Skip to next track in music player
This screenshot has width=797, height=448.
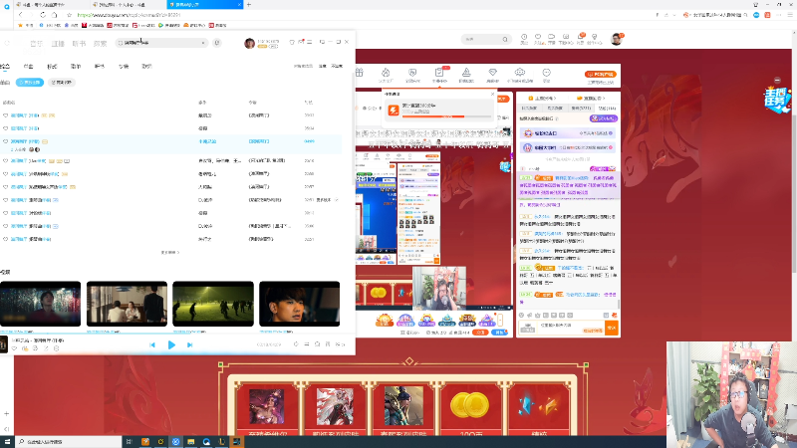189,344
